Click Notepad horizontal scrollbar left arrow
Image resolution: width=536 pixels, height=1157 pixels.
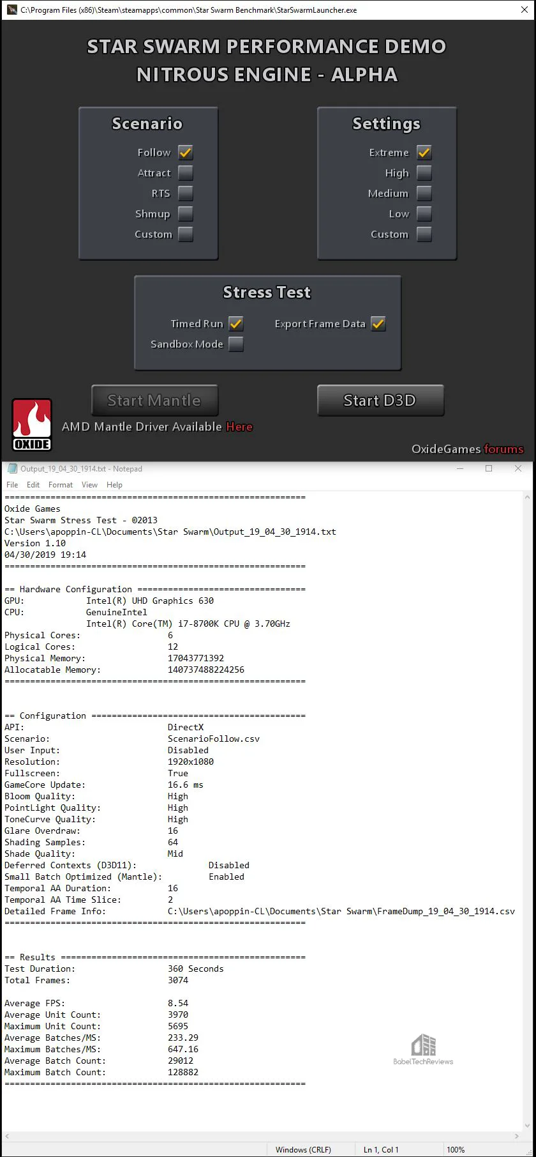(x=7, y=1136)
